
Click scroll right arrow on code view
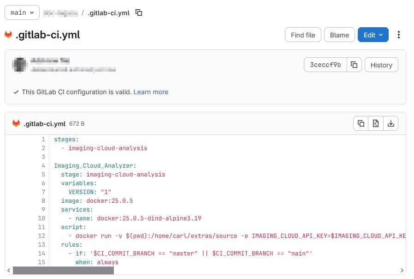402,270
